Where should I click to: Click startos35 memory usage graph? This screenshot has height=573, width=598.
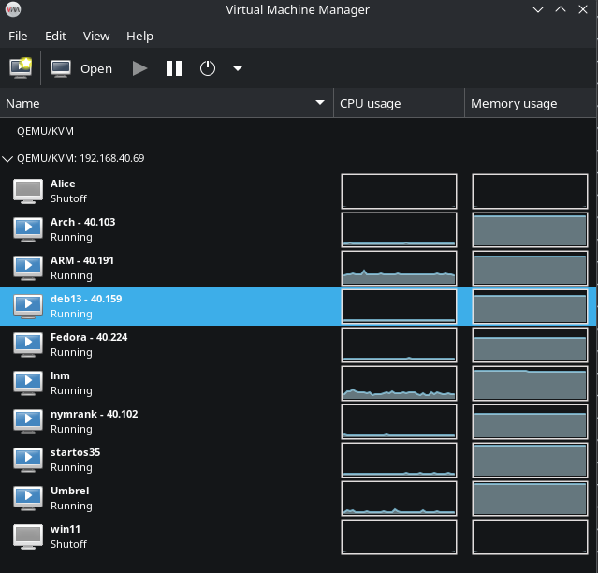click(530, 460)
